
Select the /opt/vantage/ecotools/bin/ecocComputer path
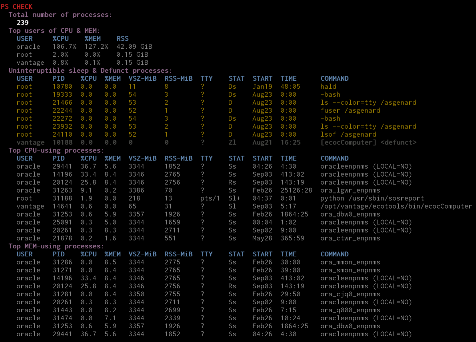[x=396, y=206]
